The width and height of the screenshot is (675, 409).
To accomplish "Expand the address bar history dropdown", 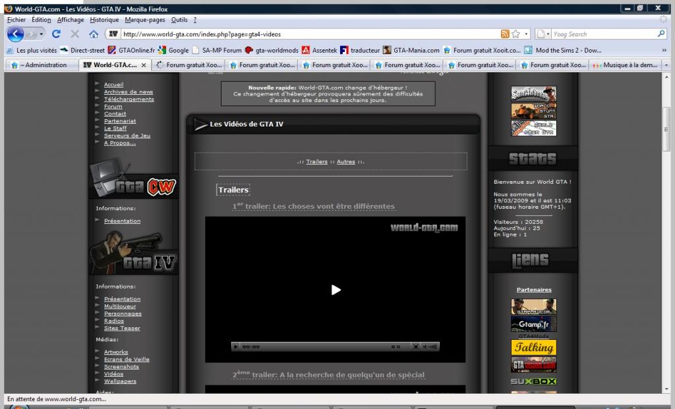I will click(526, 34).
